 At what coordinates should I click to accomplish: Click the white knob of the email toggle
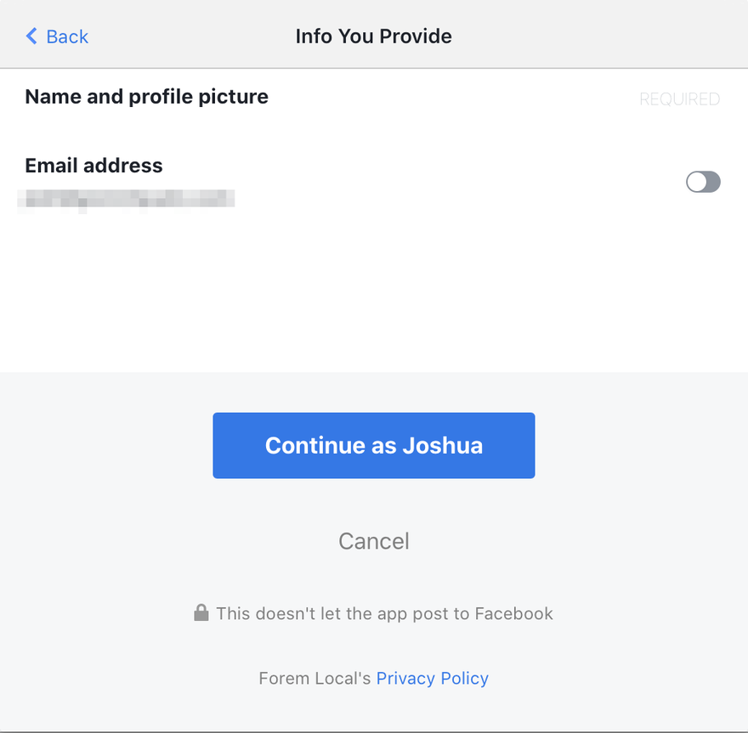pos(697,182)
